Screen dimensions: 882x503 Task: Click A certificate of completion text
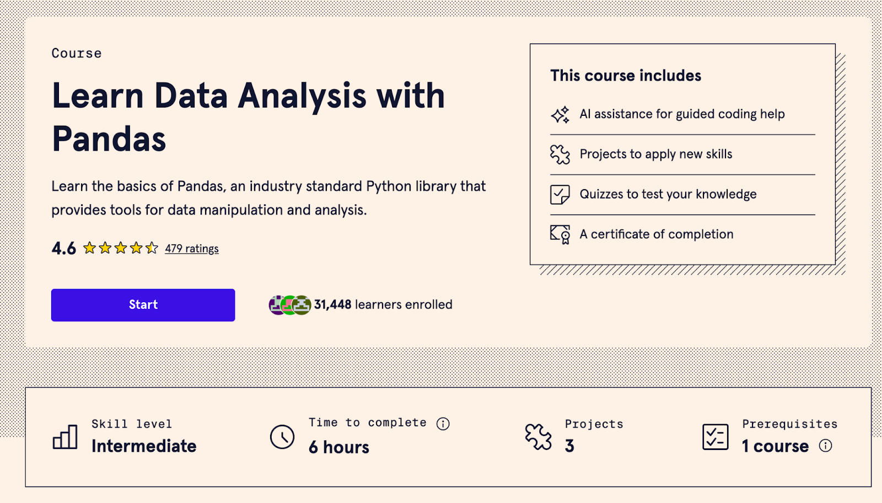(657, 234)
